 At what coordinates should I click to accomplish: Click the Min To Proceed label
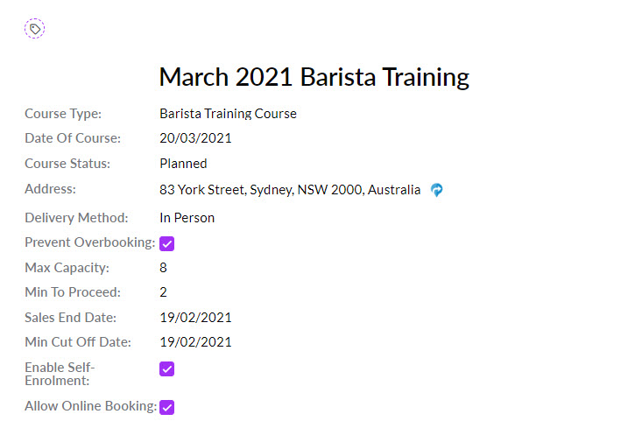tap(73, 292)
